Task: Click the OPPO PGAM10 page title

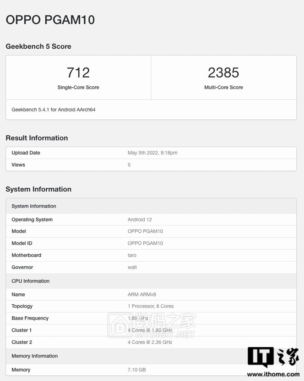Action: pyautogui.click(x=50, y=20)
